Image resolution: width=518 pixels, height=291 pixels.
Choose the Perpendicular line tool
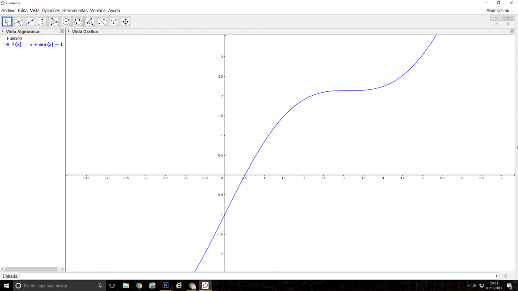[42, 22]
